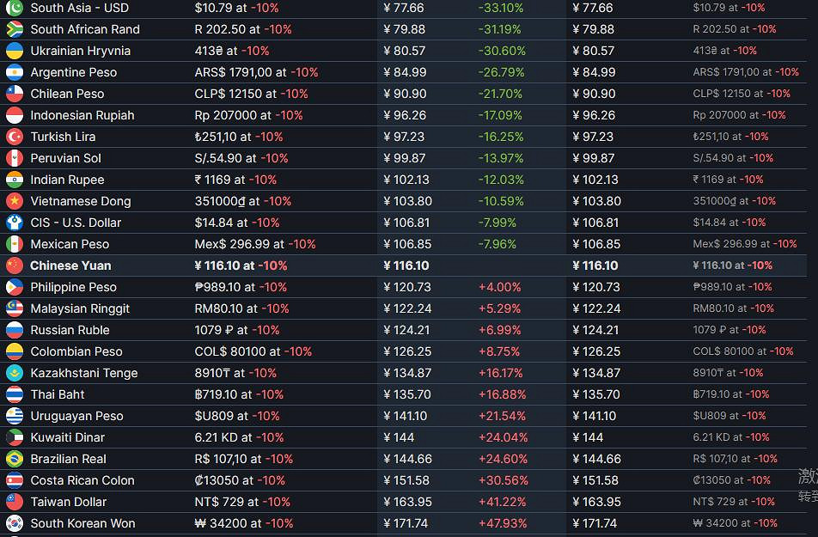Screen dimensions: 818x537
Task: Select the Mexican Peso currency name
Action: tap(70, 244)
